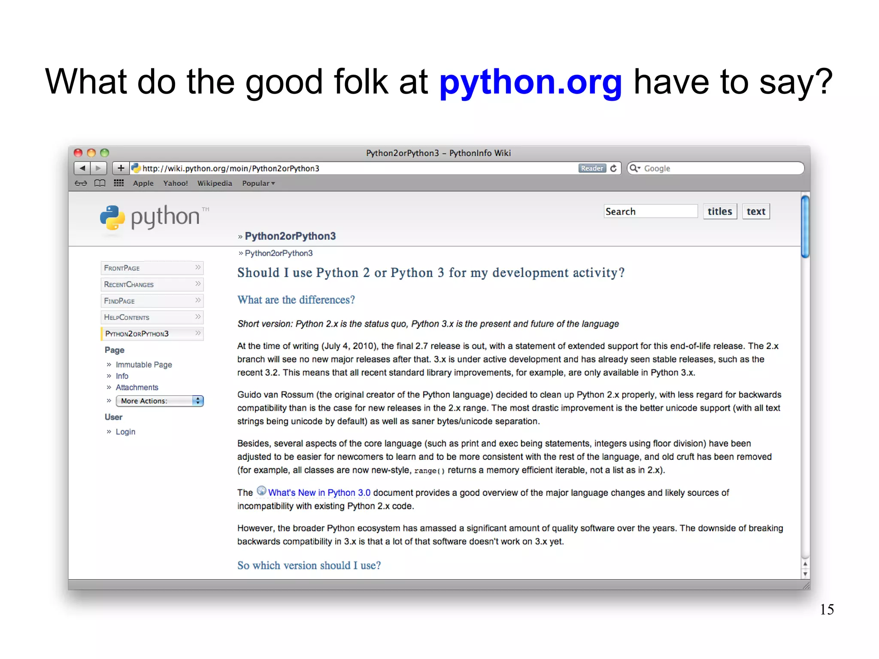Screen dimensions: 879x659
Task: Open FindPage in sidebar
Action: pyautogui.click(x=152, y=301)
